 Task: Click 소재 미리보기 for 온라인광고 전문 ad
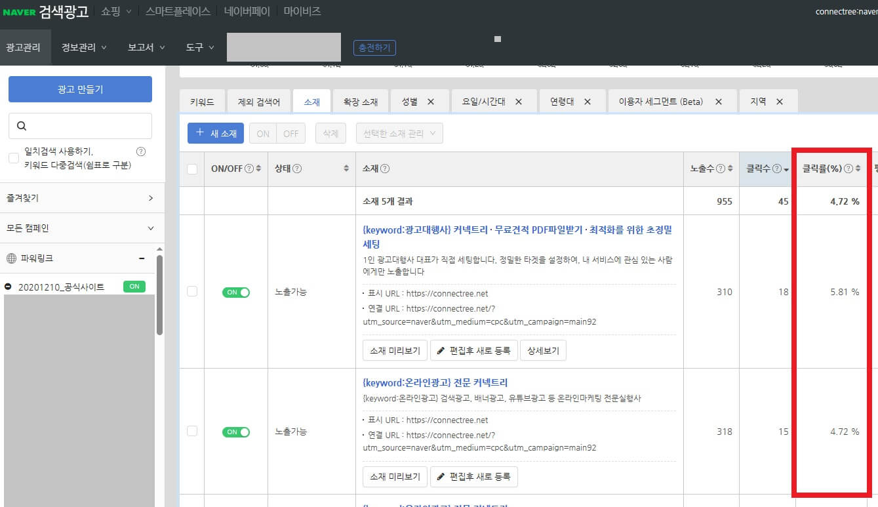click(x=395, y=477)
